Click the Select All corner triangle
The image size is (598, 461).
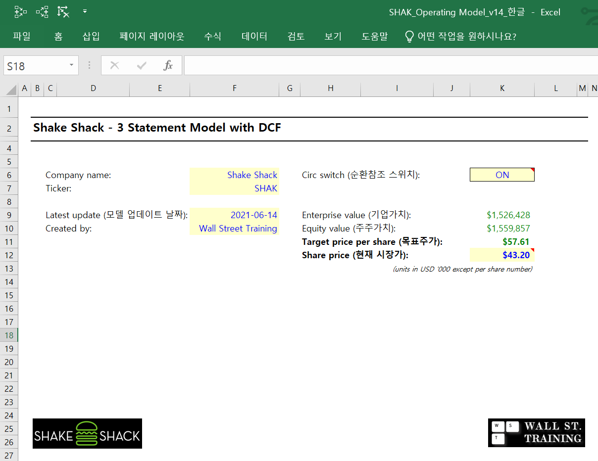click(x=10, y=89)
